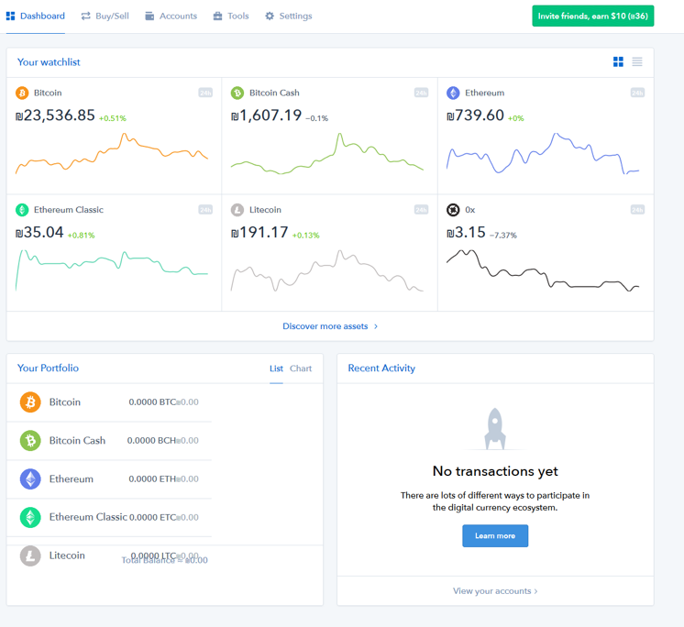Toggle 24h badge on 0x card
The width and height of the screenshot is (684, 627).
click(637, 210)
